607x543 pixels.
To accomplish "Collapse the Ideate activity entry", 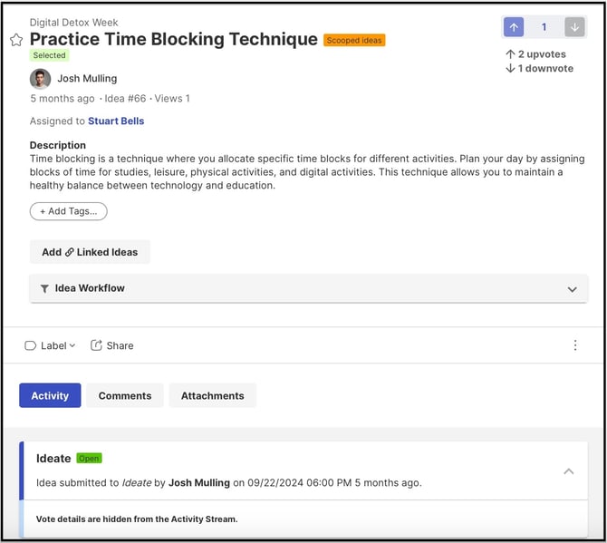I will click(569, 471).
